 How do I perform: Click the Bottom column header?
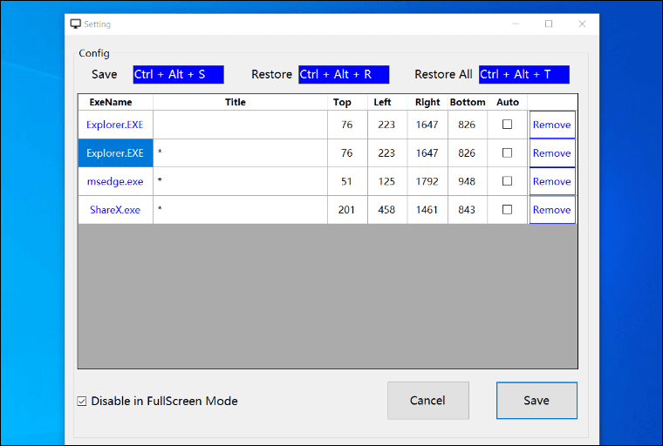468,102
